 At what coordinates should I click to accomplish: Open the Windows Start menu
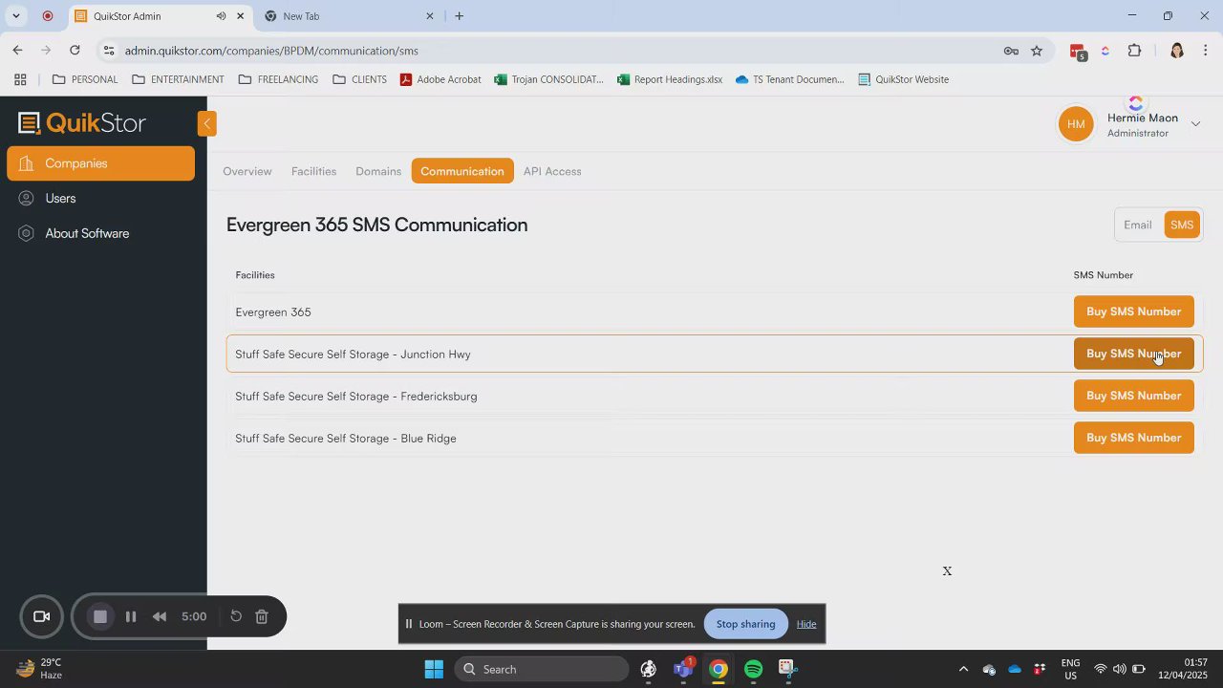434,669
